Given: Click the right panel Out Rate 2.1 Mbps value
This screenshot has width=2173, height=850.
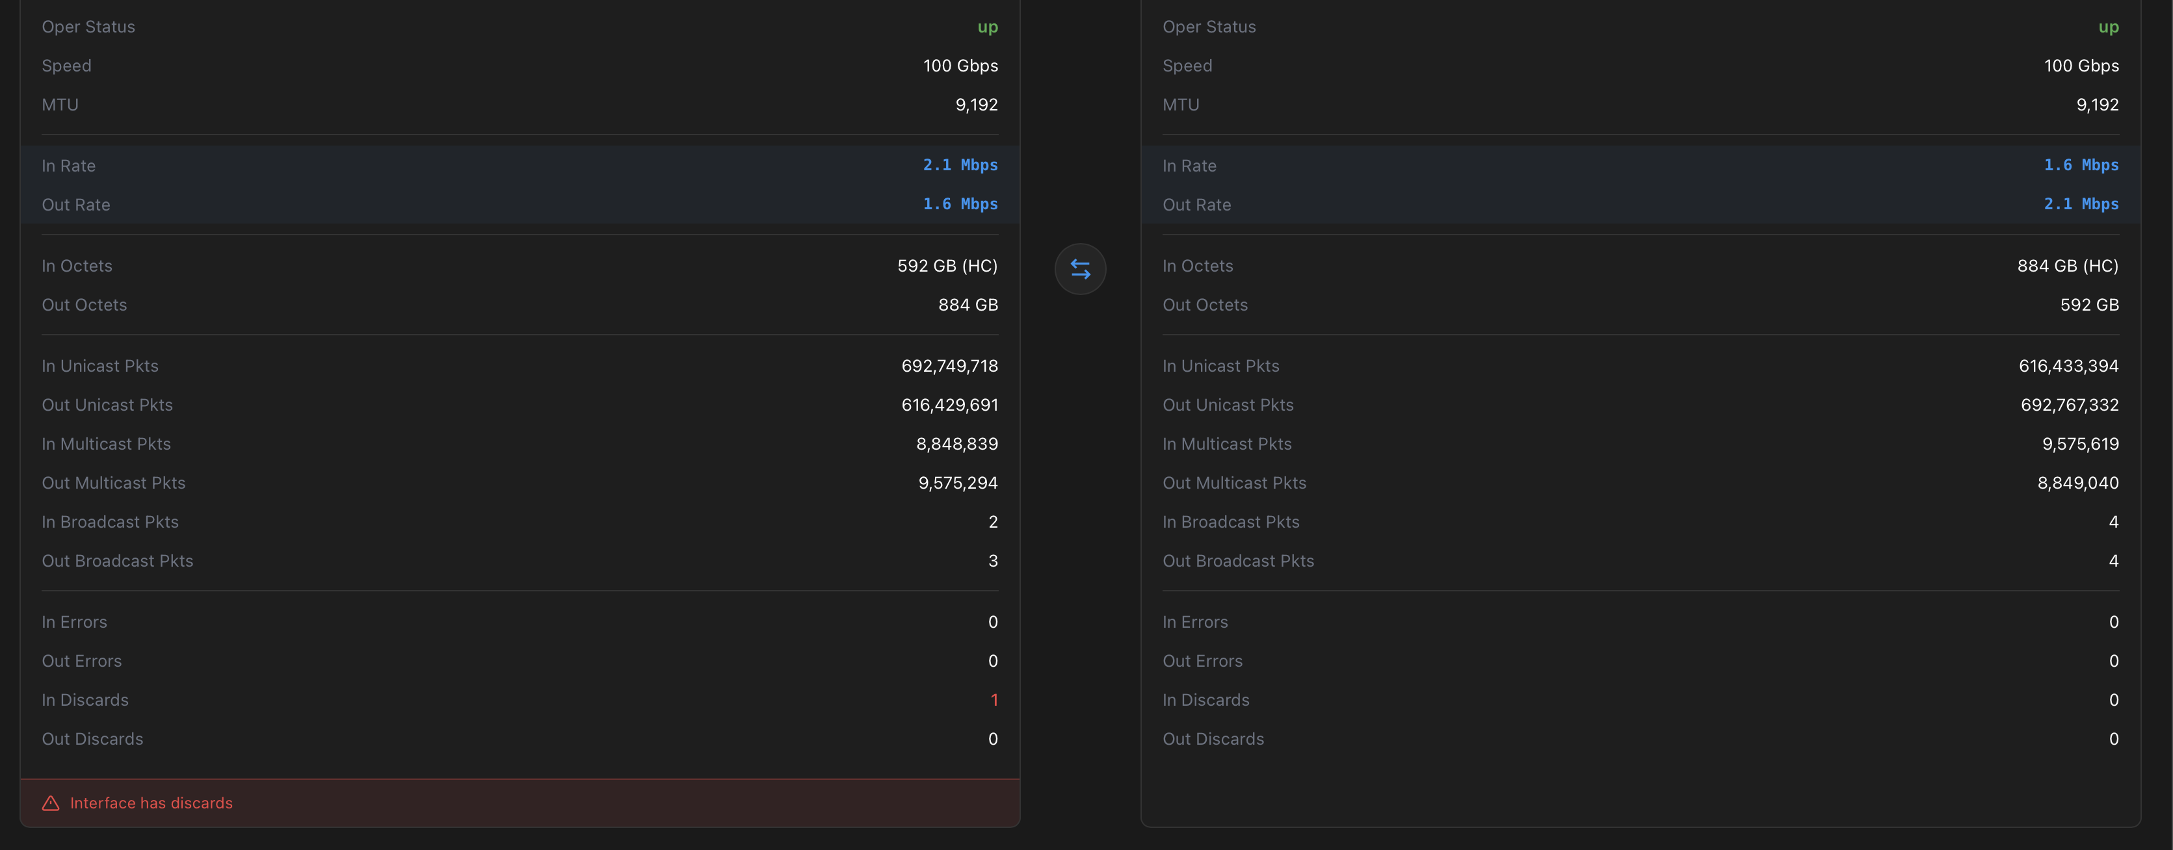Looking at the screenshot, I should [x=2080, y=204].
